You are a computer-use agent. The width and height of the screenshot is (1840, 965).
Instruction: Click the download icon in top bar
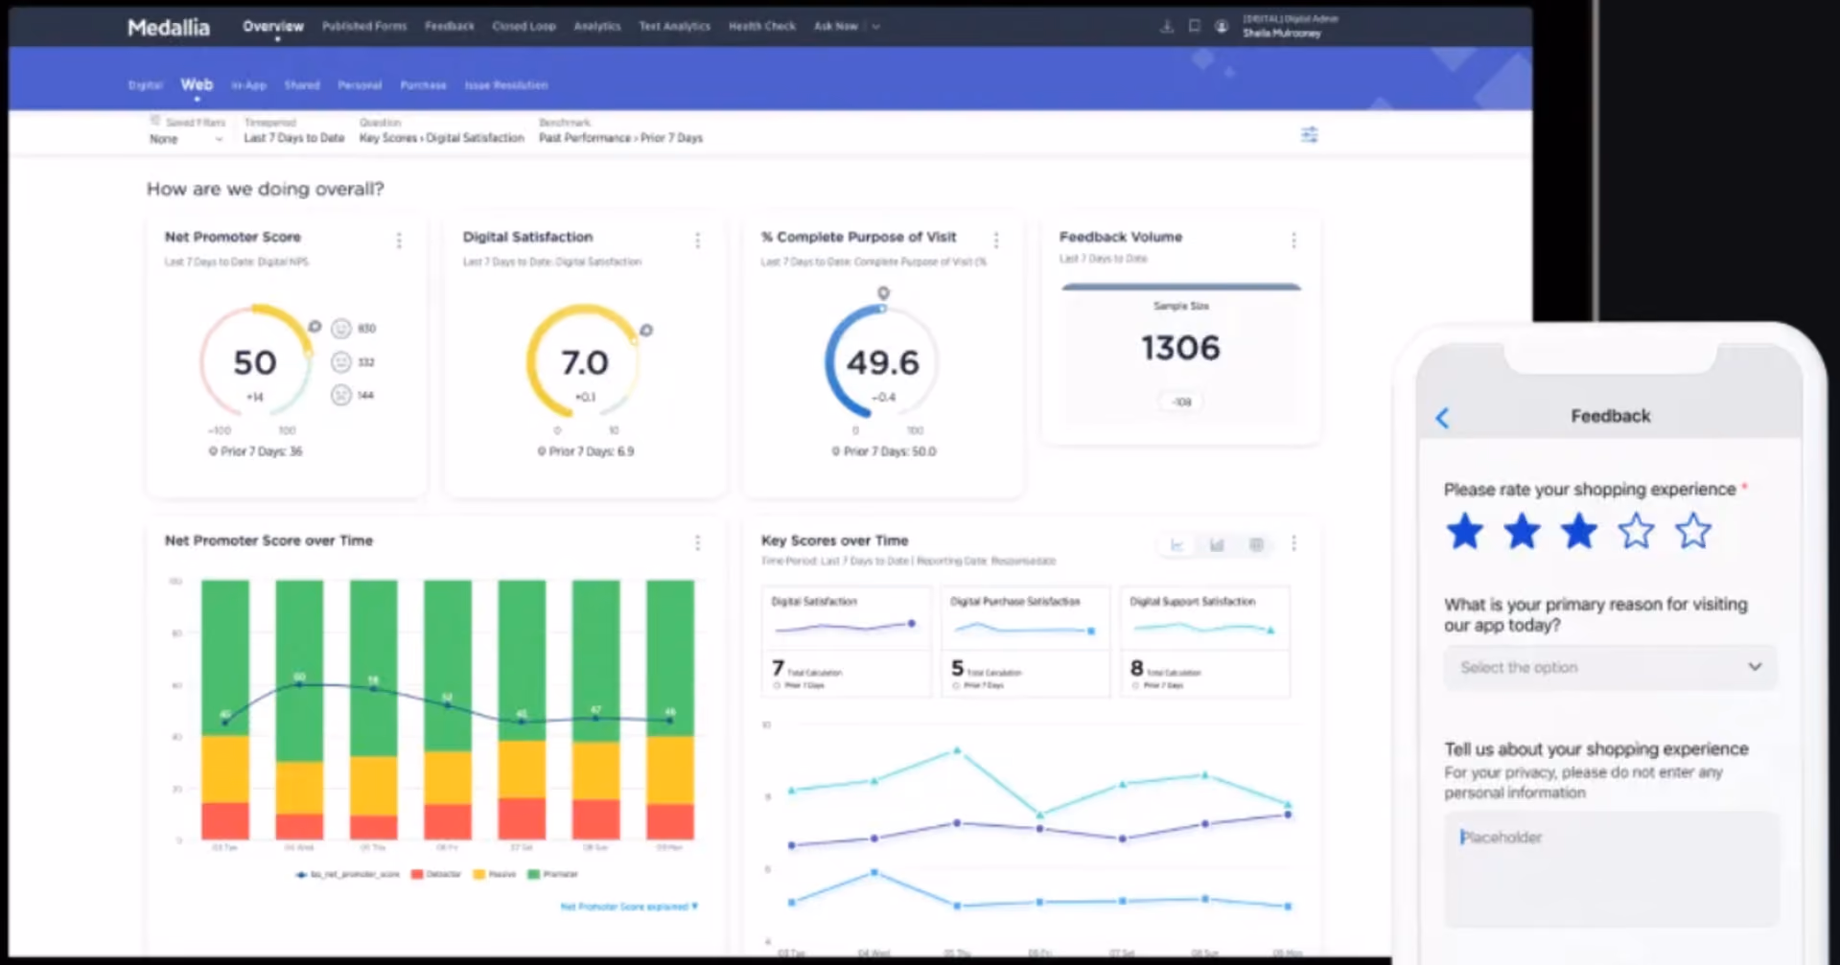point(1166,27)
